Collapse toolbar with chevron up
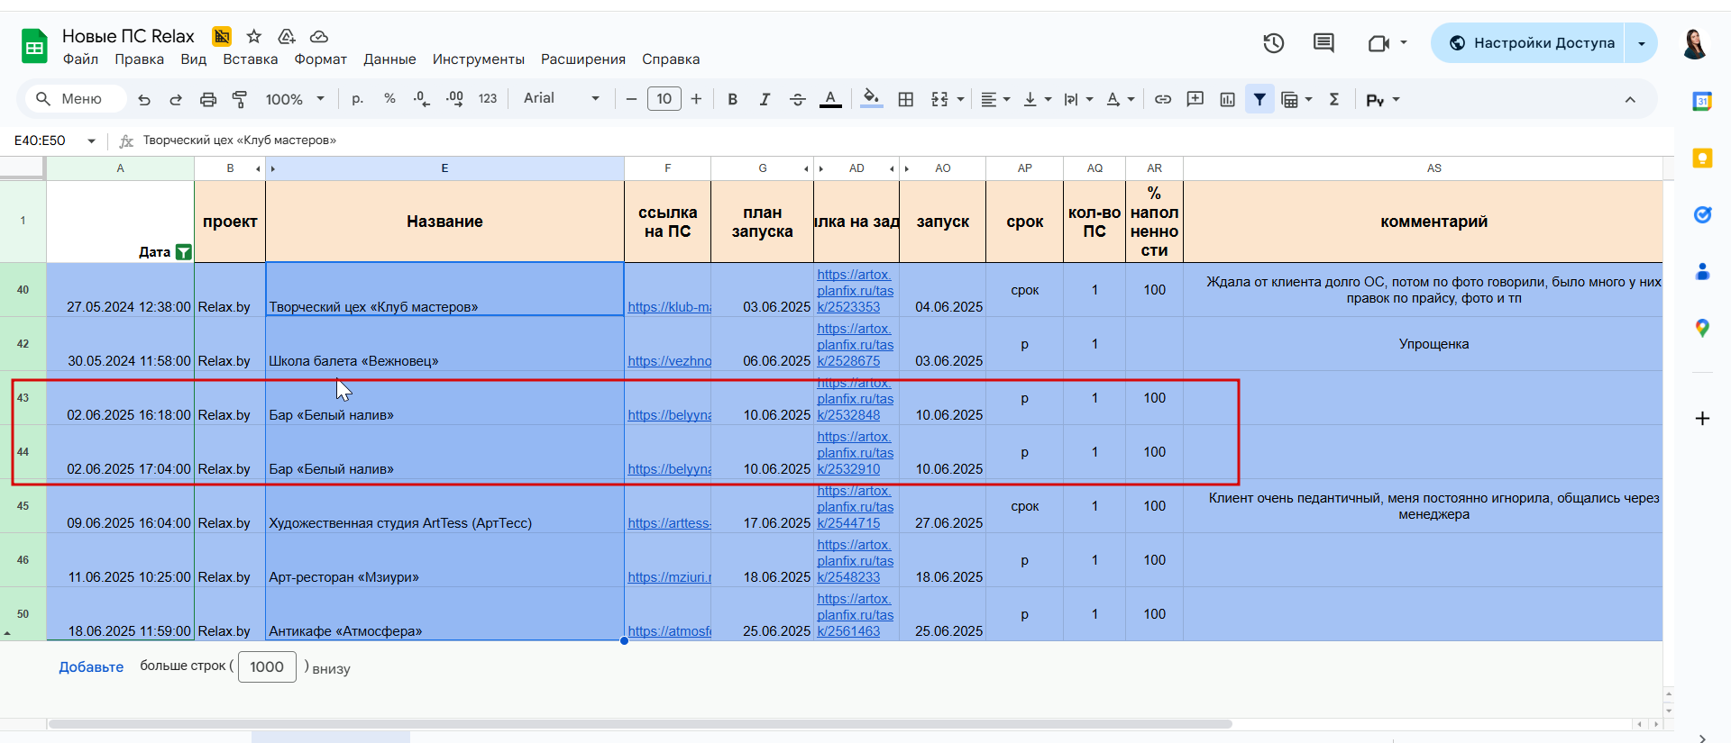This screenshot has height=743, width=1731. coord(1630,99)
